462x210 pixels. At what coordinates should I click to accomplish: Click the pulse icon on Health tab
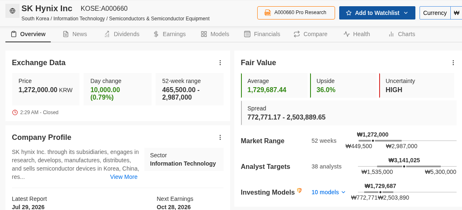click(x=346, y=34)
